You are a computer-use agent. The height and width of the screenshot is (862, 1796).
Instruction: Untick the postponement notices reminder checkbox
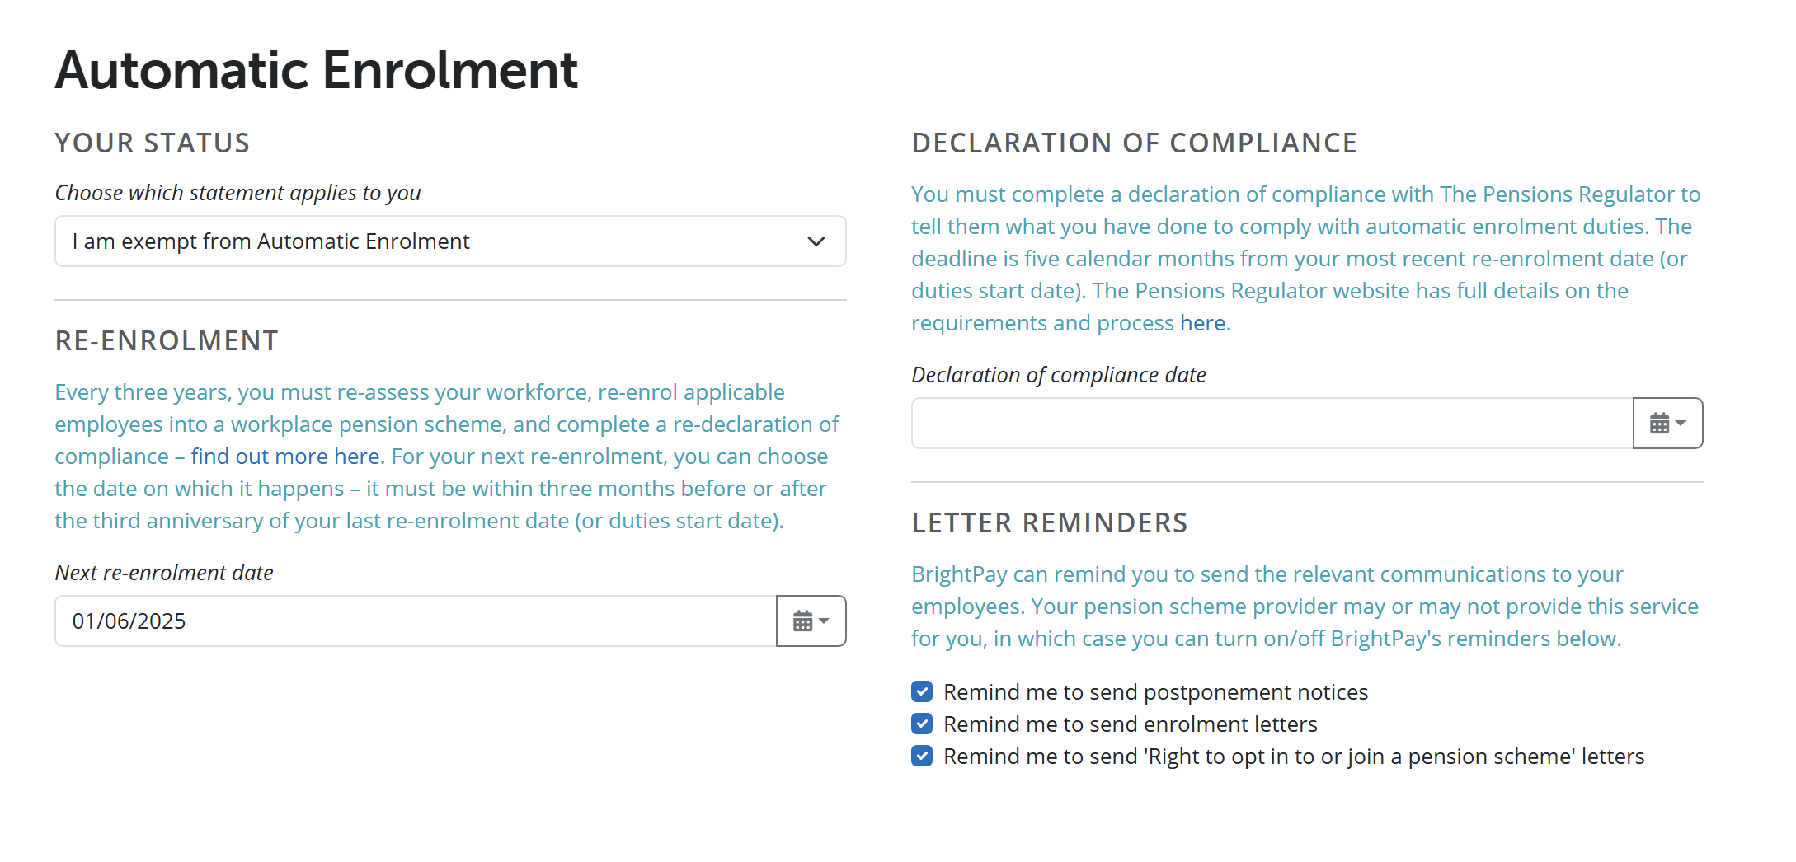[922, 691]
